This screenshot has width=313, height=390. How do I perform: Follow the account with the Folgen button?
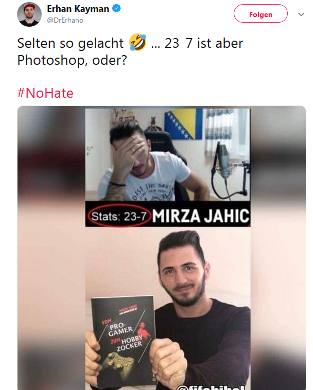coord(260,14)
